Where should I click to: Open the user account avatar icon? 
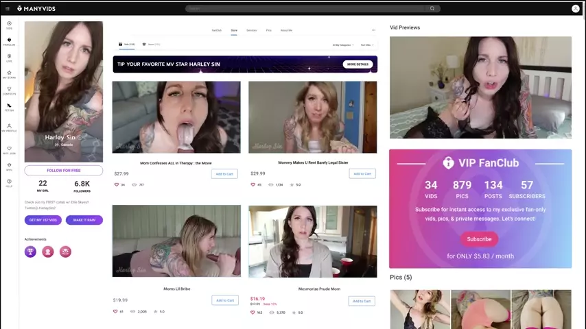[x=575, y=9]
